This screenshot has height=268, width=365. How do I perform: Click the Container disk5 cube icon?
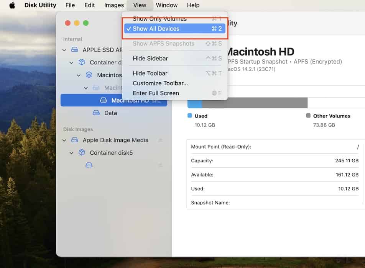[x=82, y=153]
